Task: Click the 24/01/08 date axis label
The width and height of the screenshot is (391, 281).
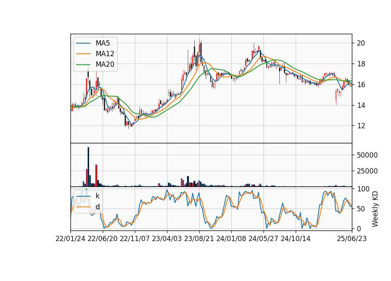Action: [231, 239]
